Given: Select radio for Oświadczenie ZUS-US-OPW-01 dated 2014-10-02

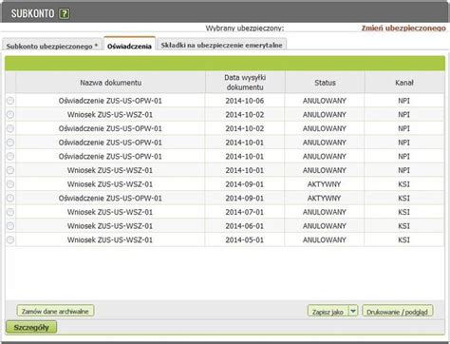Looking at the screenshot, I should 10,128.
